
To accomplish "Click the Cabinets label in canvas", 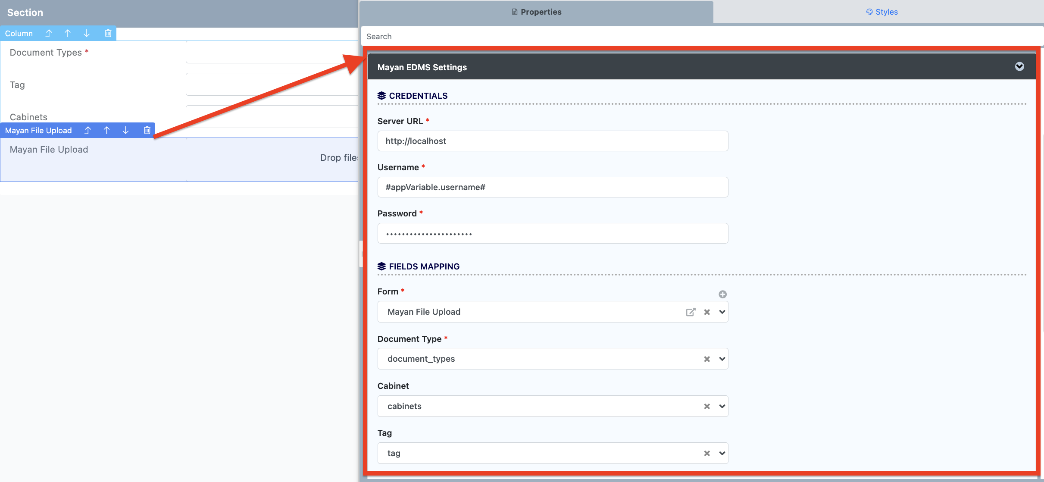I will point(28,117).
